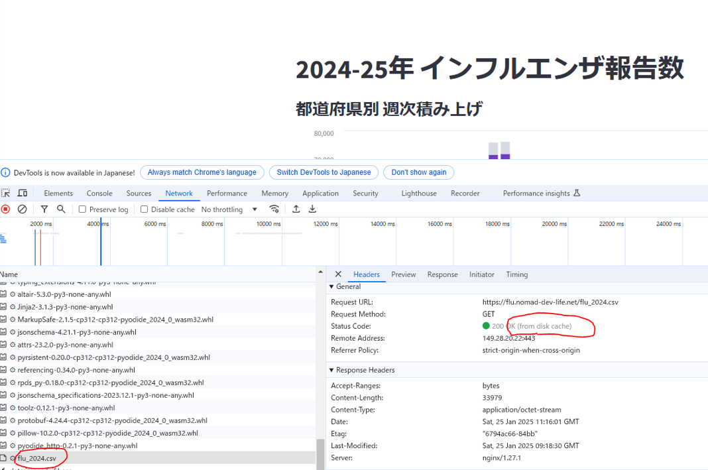The width and height of the screenshot is (708, 470).
Task: Clear the network log
Action: tap(22, 209)
